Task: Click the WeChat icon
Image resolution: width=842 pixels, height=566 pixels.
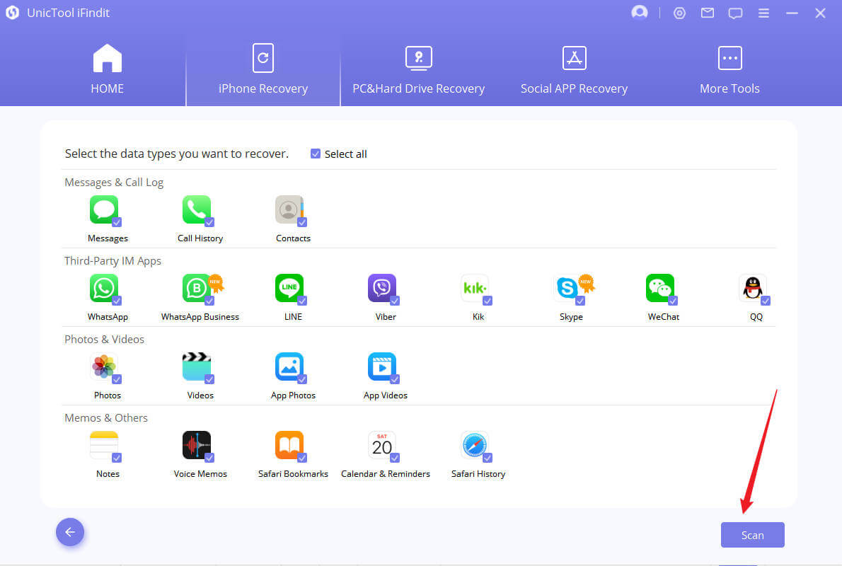Action: pyautogui.click(x=659, y=288)
